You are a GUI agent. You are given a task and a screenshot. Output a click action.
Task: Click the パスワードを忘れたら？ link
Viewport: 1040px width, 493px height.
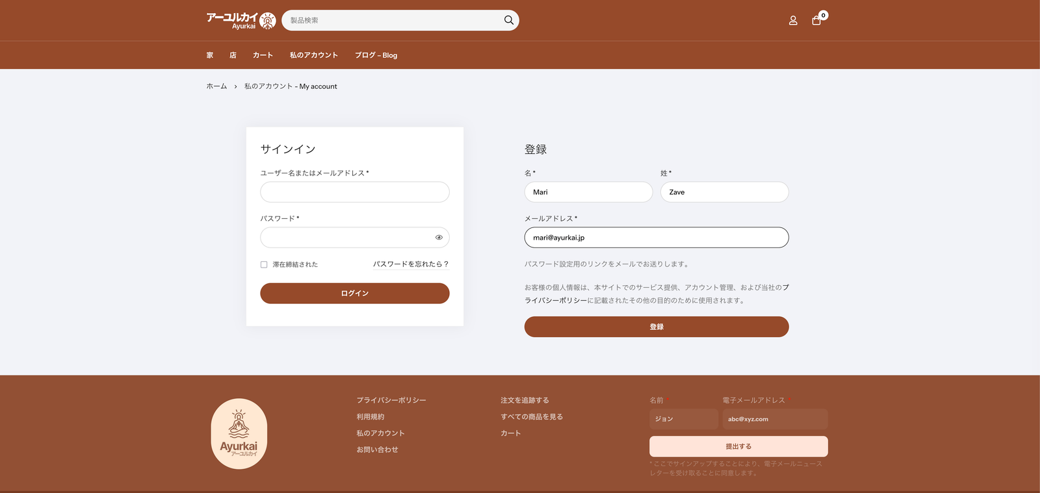[411, 264]
